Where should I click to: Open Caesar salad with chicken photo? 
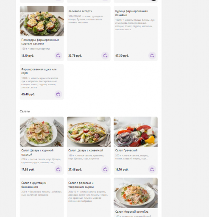coord(42,132)
